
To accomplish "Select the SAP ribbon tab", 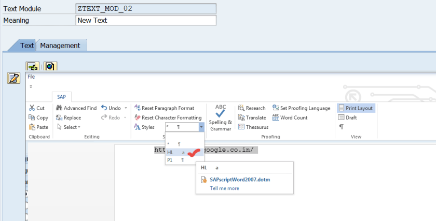I will coord(61,97).
